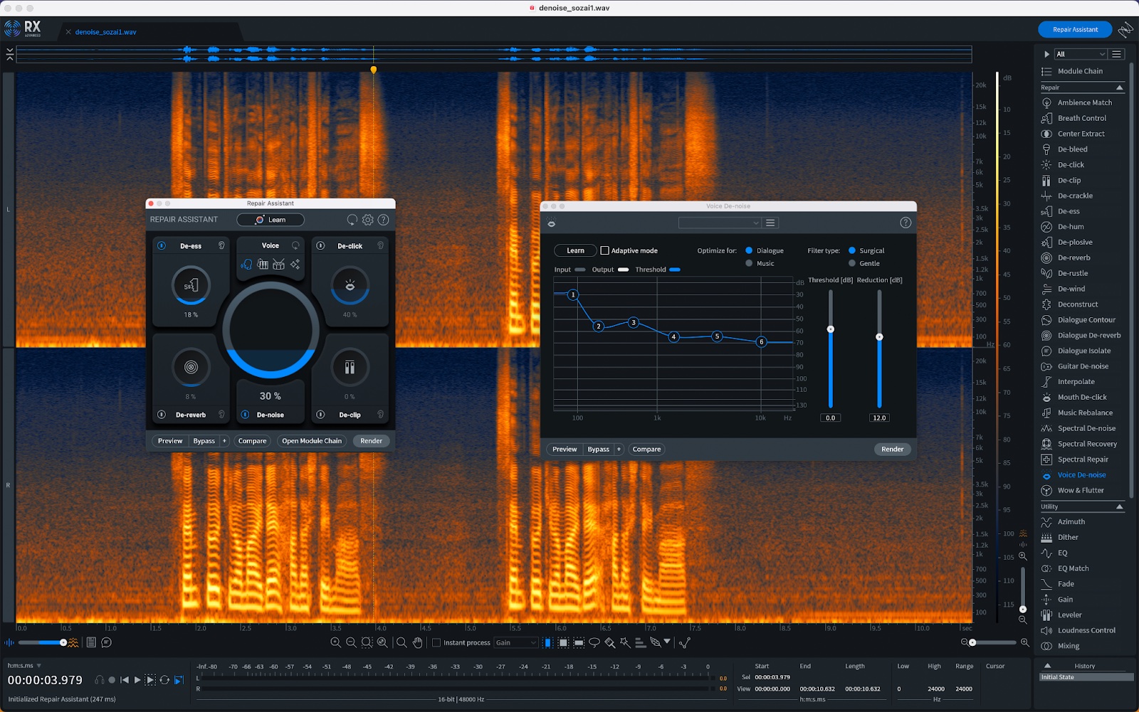The height and width of the screenshot is (712, 1139).
Task: Select the Time-frequency selection tool
Action: (563, 642)
